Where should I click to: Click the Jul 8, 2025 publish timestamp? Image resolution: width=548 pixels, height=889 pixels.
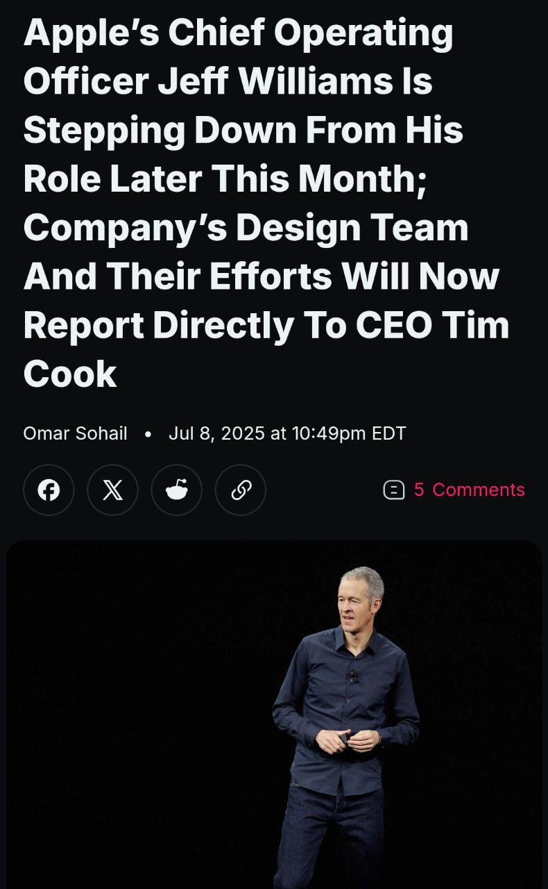click(287, 433)
